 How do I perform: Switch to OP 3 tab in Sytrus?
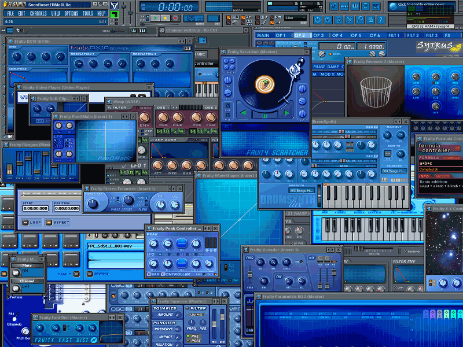pos(318,35)
